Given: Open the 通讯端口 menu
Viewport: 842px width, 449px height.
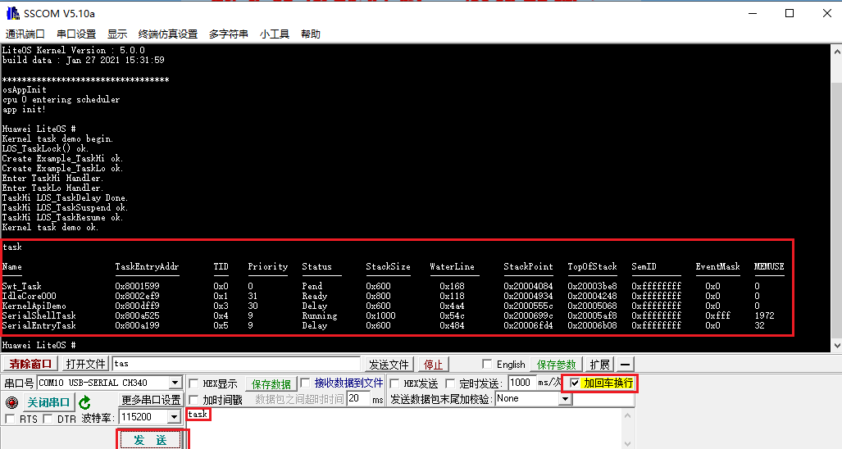Looking at the screenshot, I should pyautogui.click(x=25, y=34).
